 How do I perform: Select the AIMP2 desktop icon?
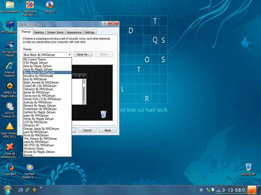(x=9, y=90)
